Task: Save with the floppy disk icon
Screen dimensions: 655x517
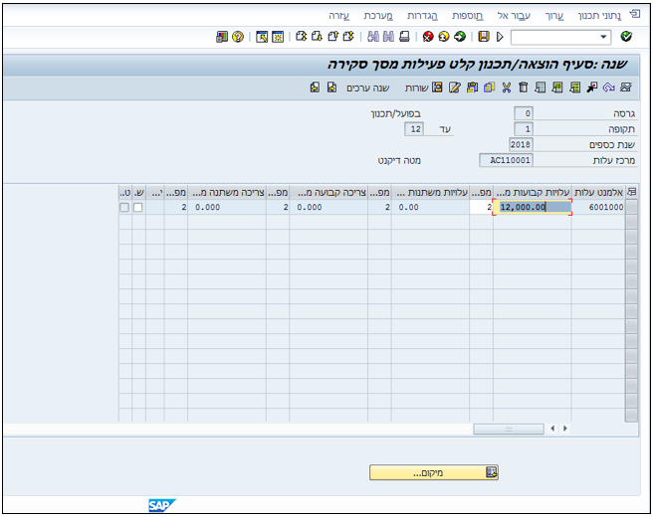Action: [x=484, y=37]
